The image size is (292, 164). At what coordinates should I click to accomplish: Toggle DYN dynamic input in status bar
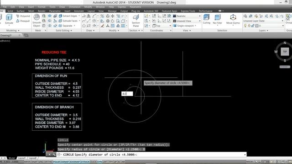(x=99, y=162)
